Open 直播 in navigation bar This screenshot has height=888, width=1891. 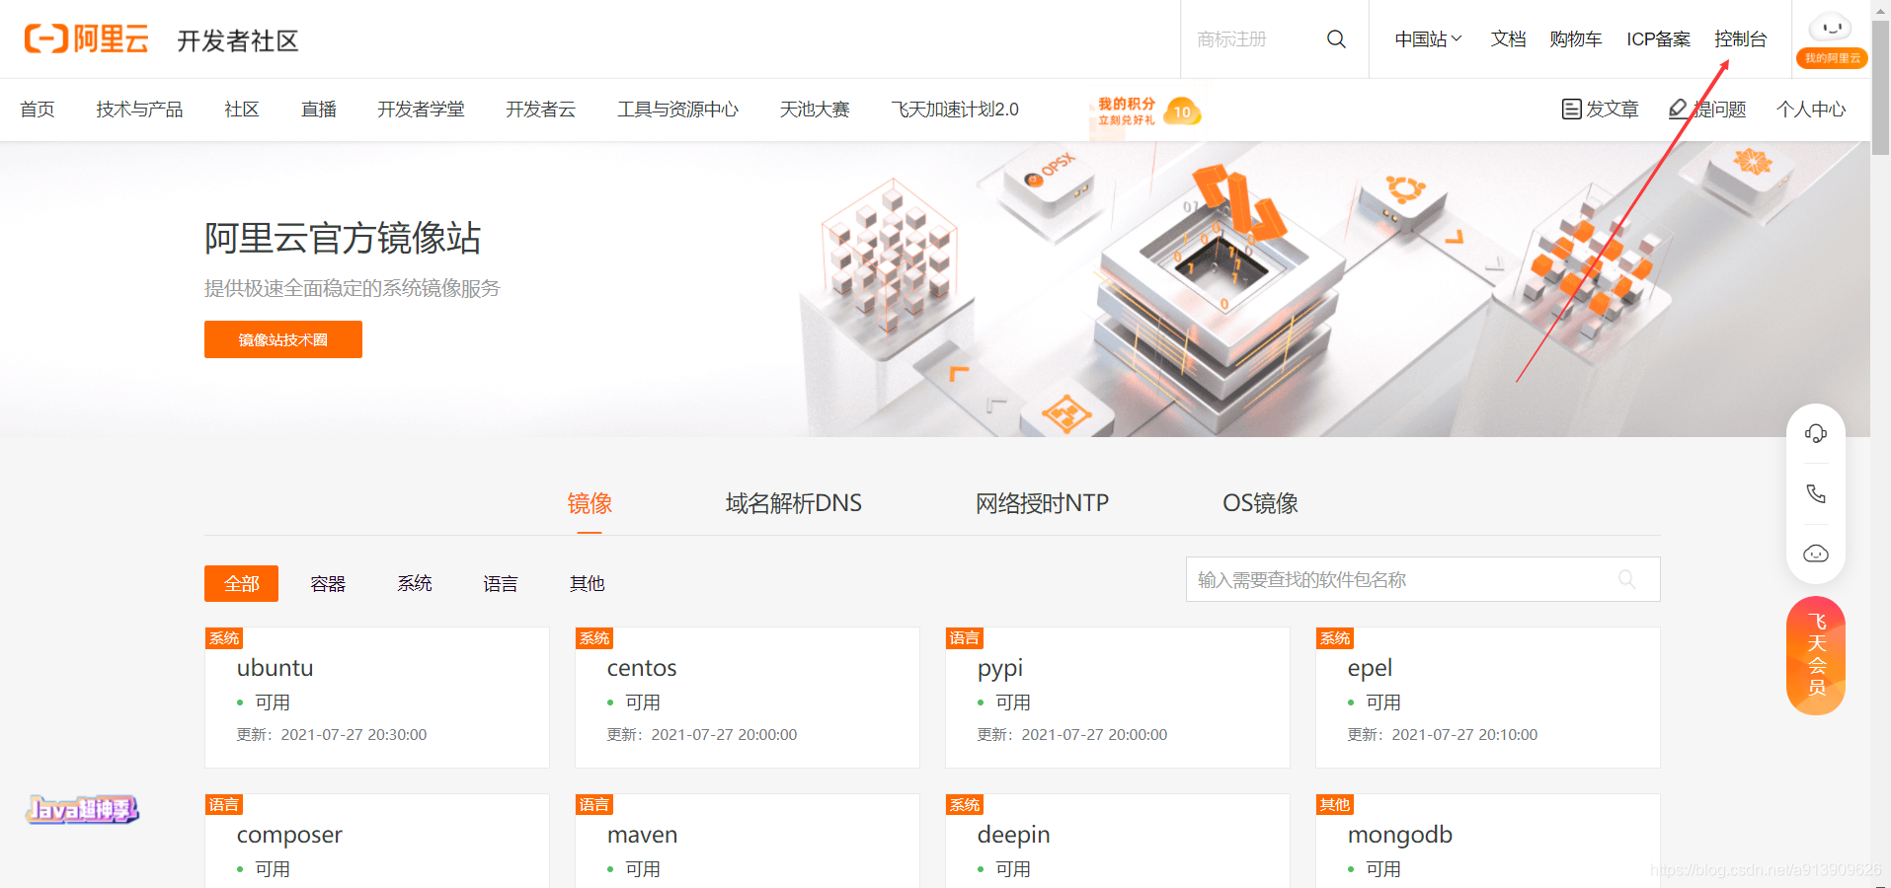pyautogui.click(x=319, y=110)
